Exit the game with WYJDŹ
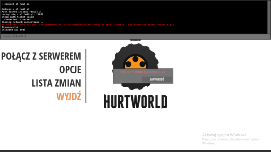 point(69,96)
